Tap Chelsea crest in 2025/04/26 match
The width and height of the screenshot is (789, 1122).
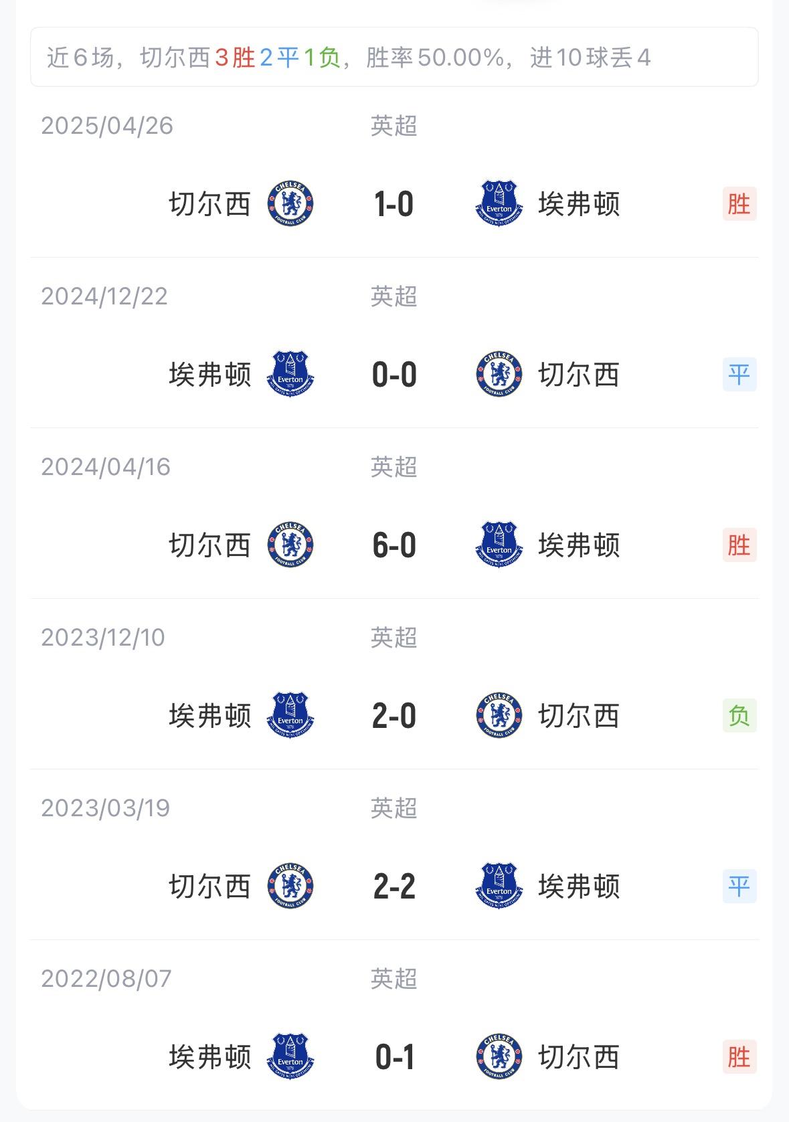pos(290,203)
